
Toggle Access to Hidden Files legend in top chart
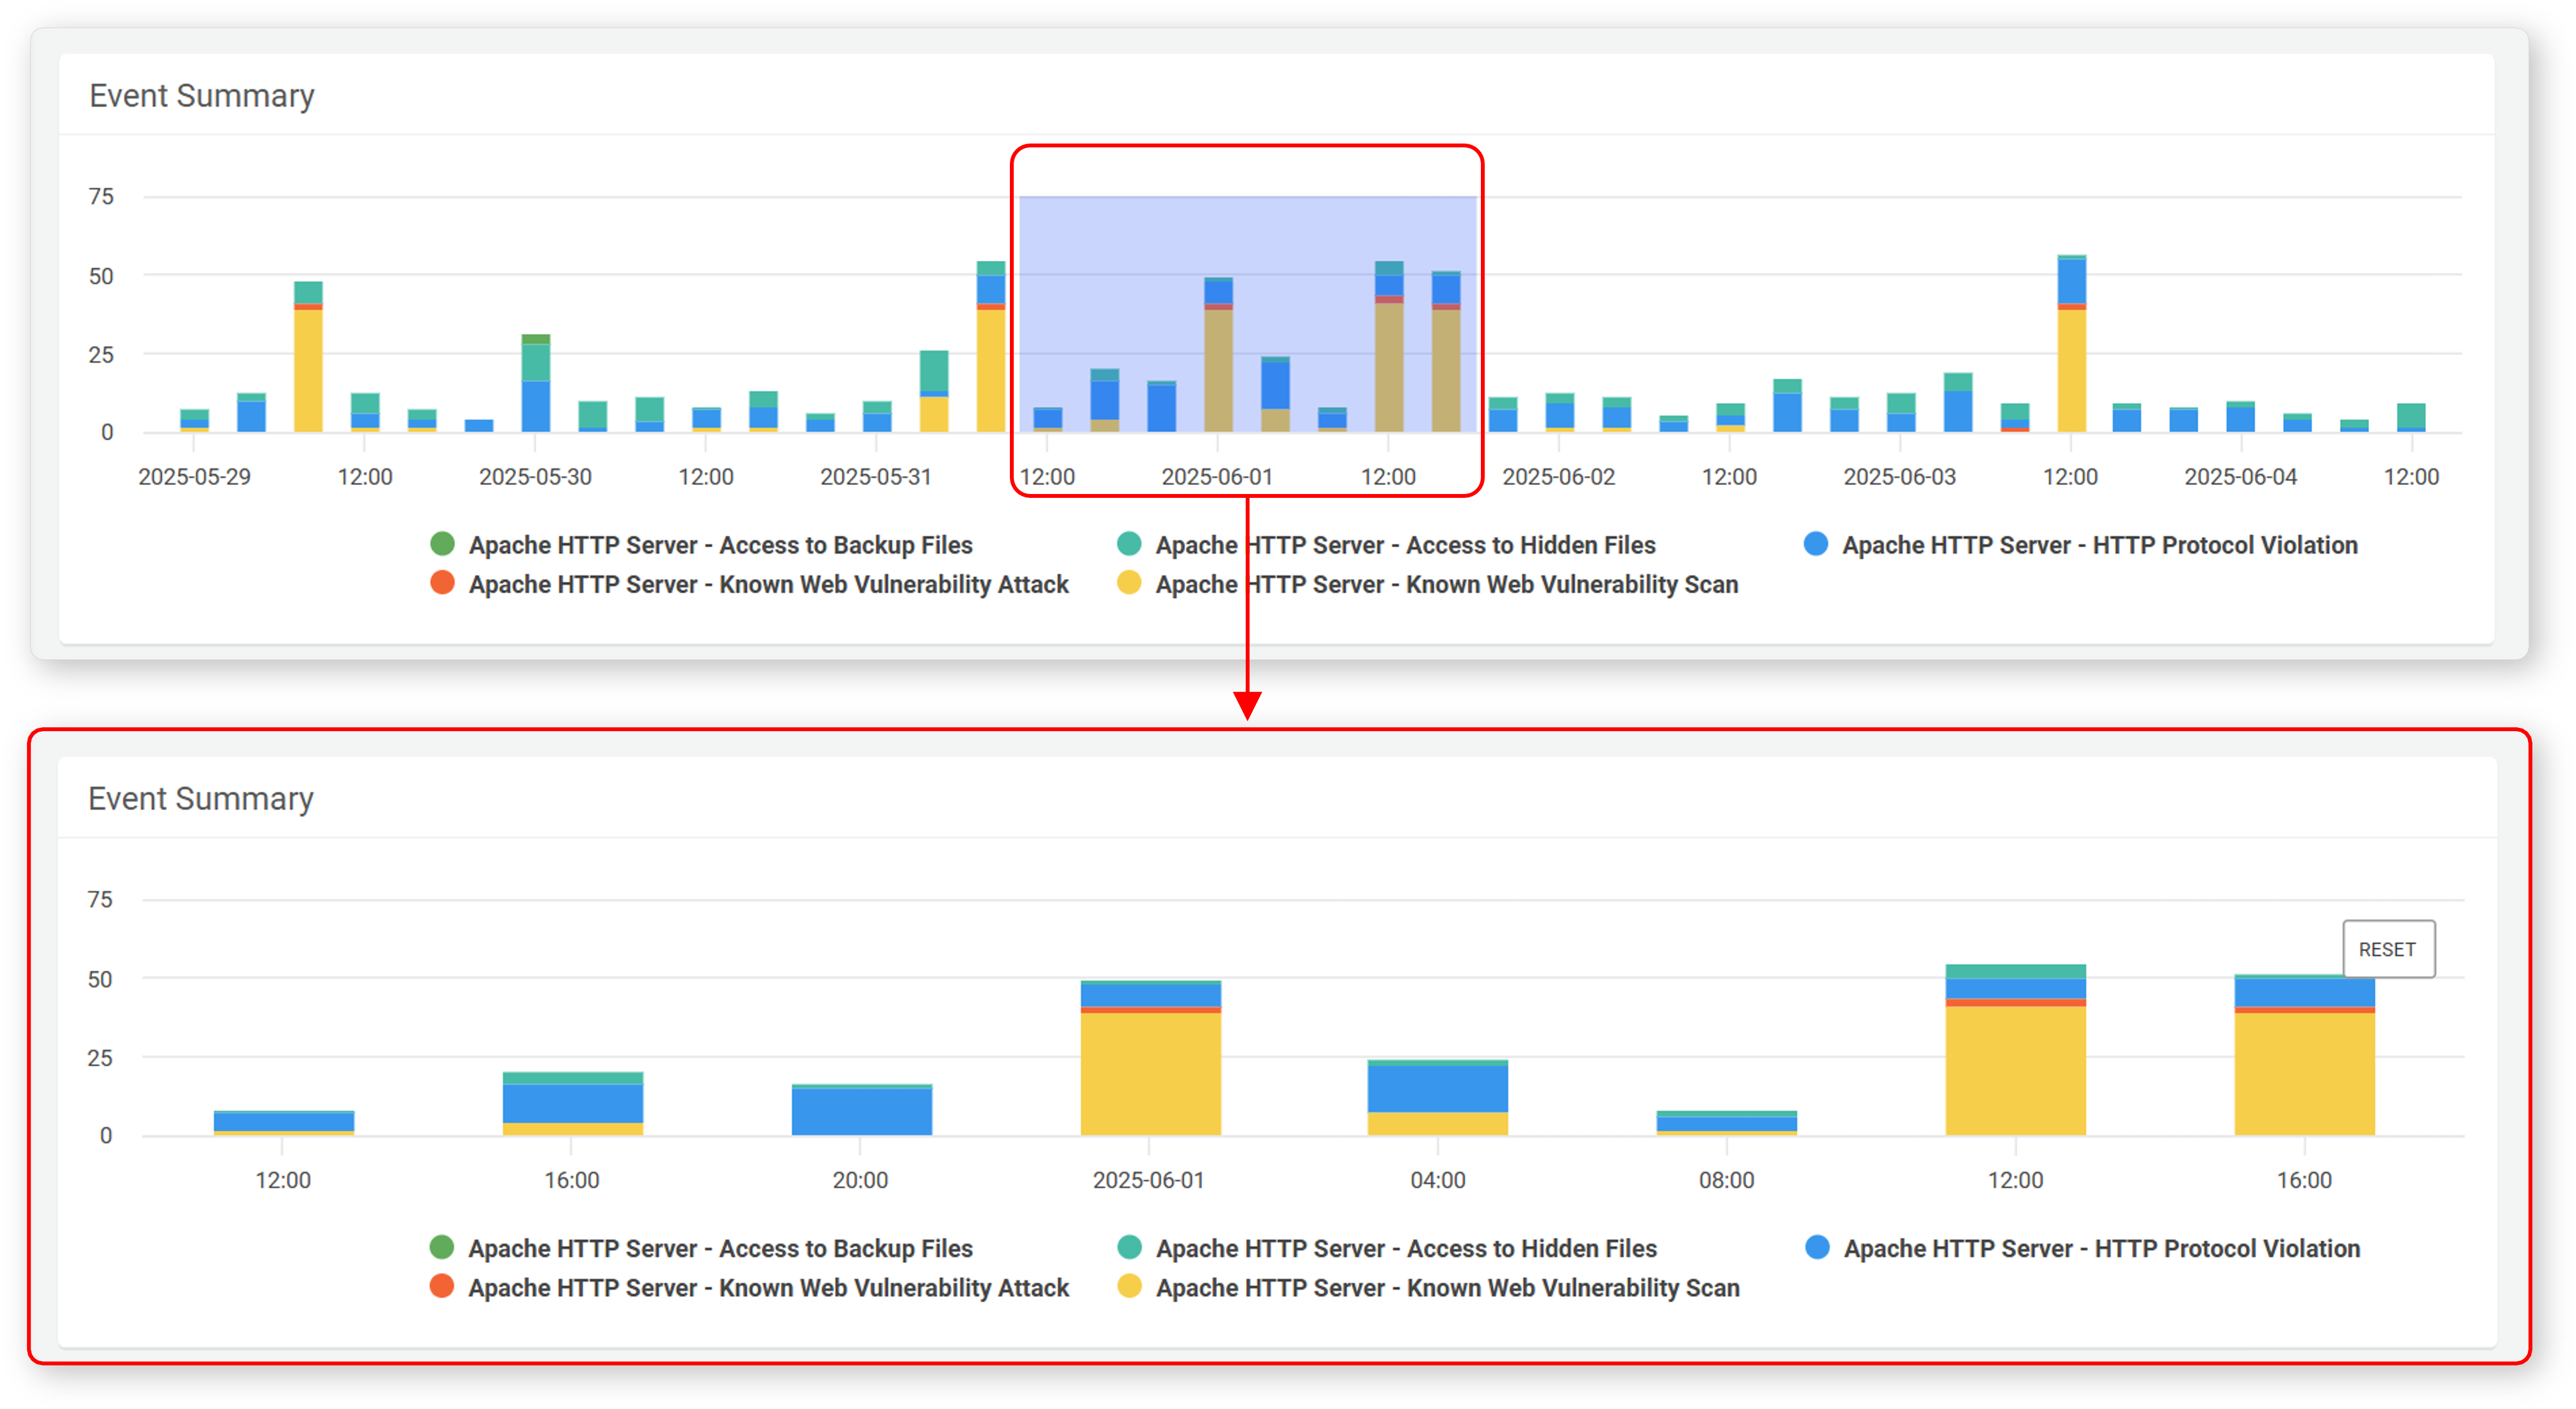tap(1386, 545)
